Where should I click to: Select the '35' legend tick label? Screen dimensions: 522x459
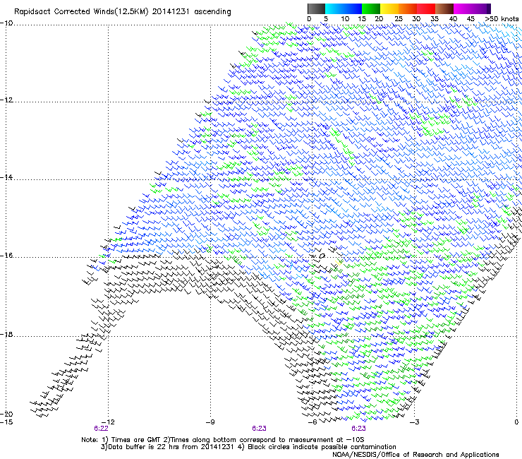(x=435, y=19)
